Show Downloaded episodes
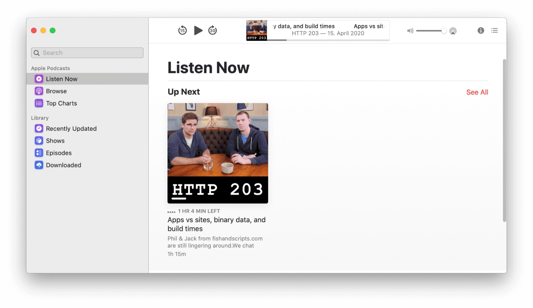The height and width of the screenshot is (308, 533). click(64, 165)
